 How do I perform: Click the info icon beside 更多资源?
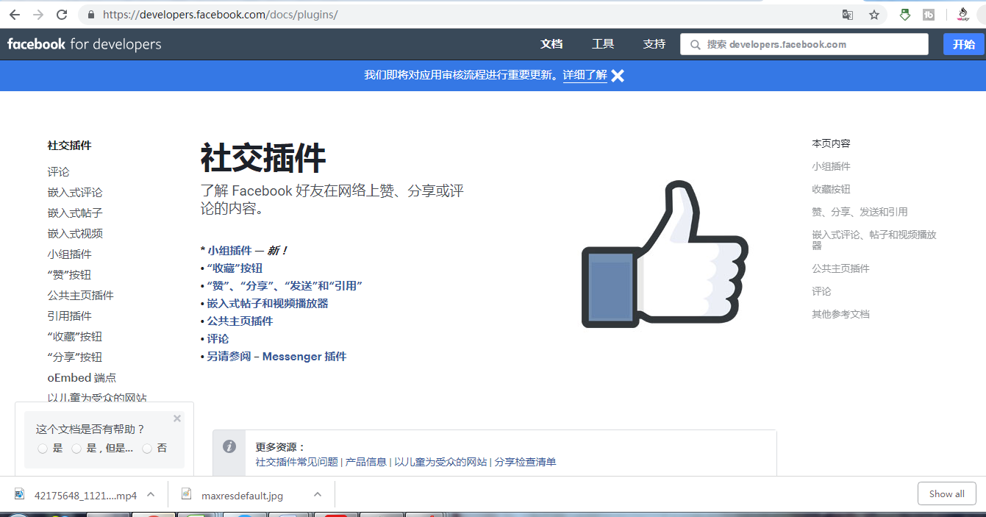coord(229,446)
